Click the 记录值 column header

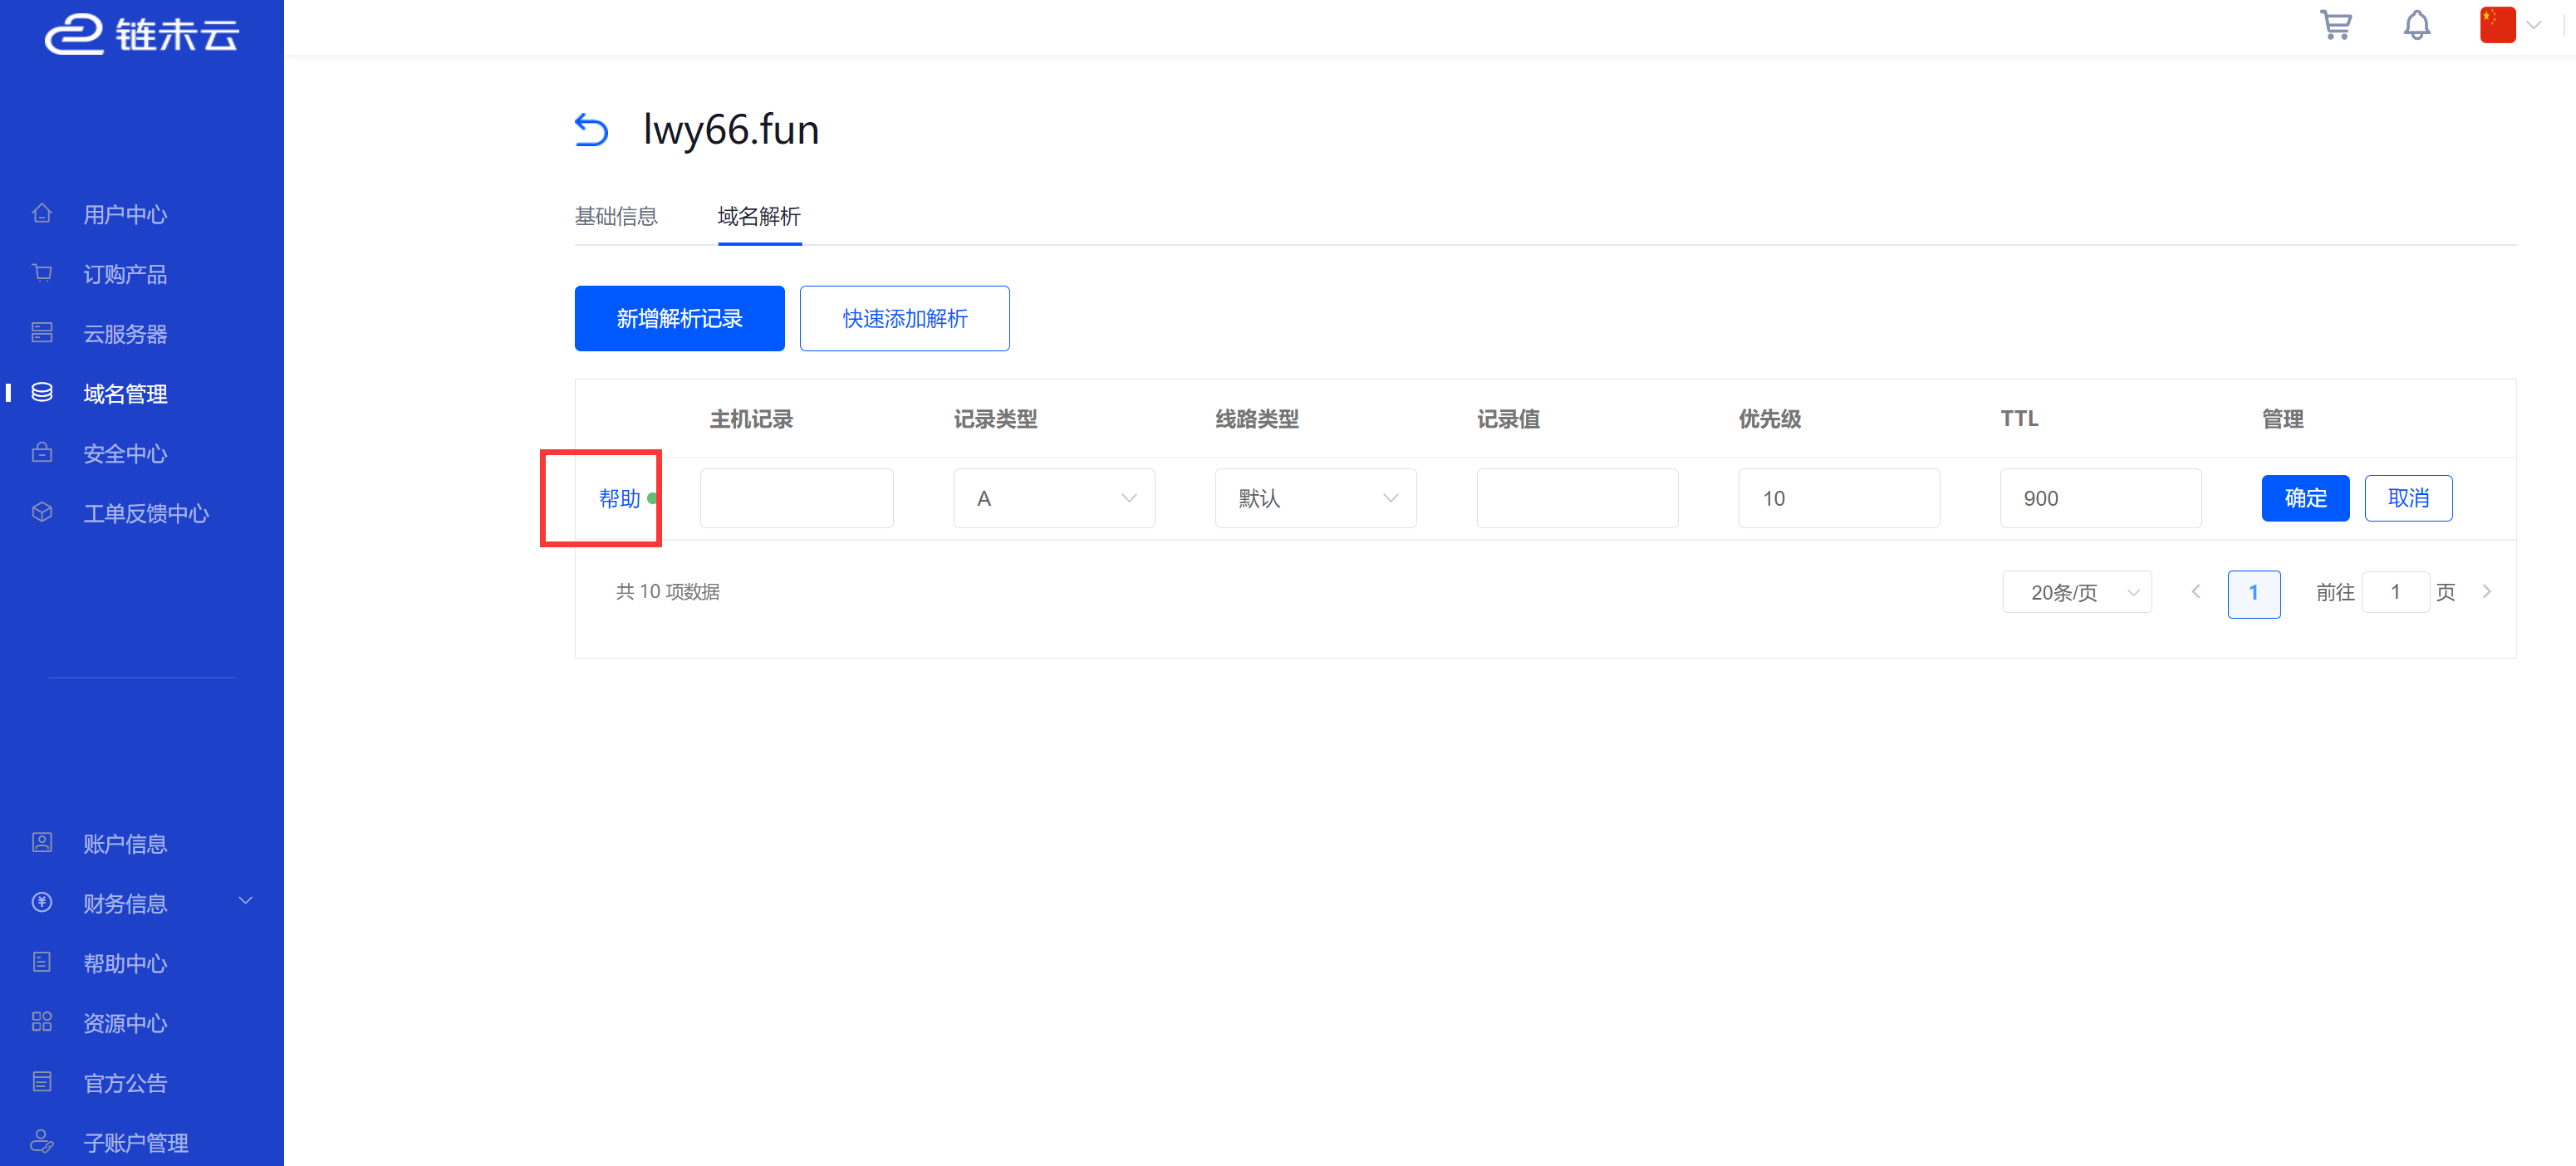1508,419
